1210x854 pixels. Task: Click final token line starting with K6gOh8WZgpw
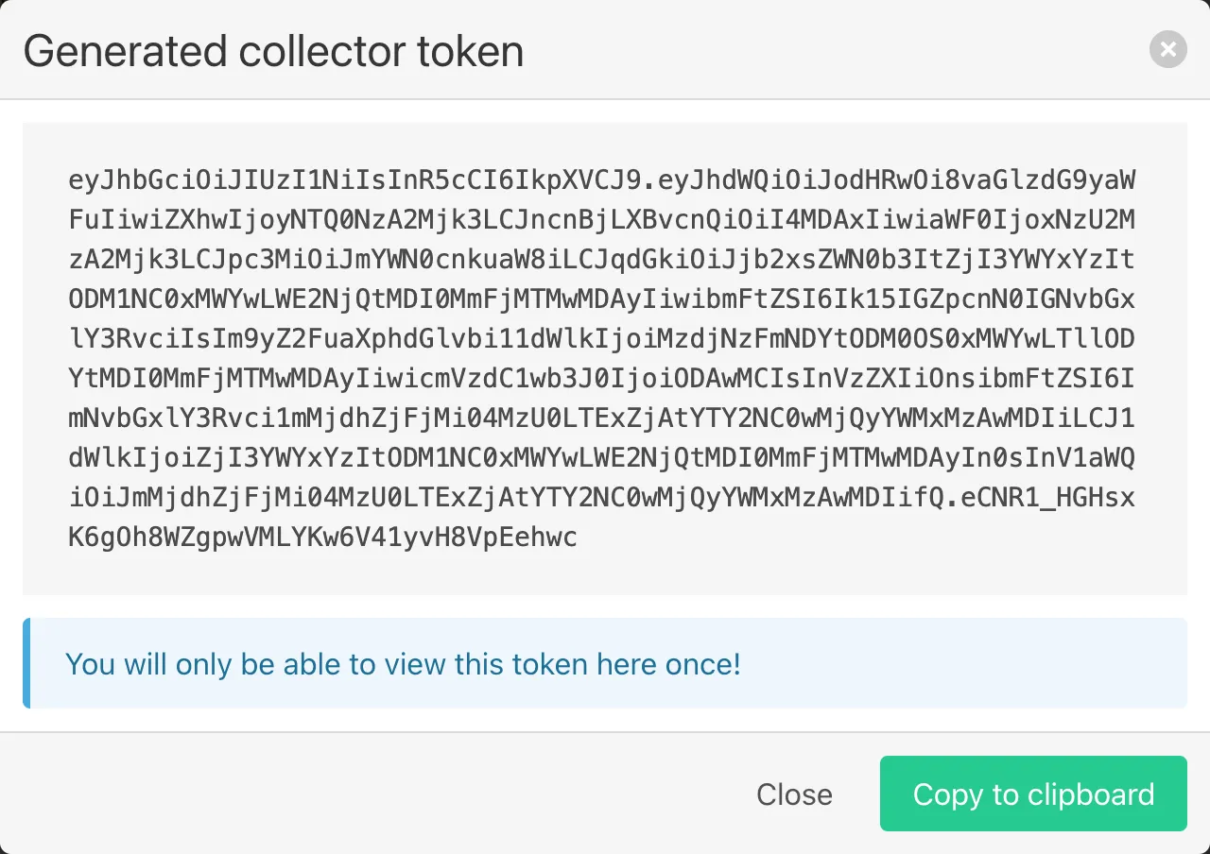[322, 538]
